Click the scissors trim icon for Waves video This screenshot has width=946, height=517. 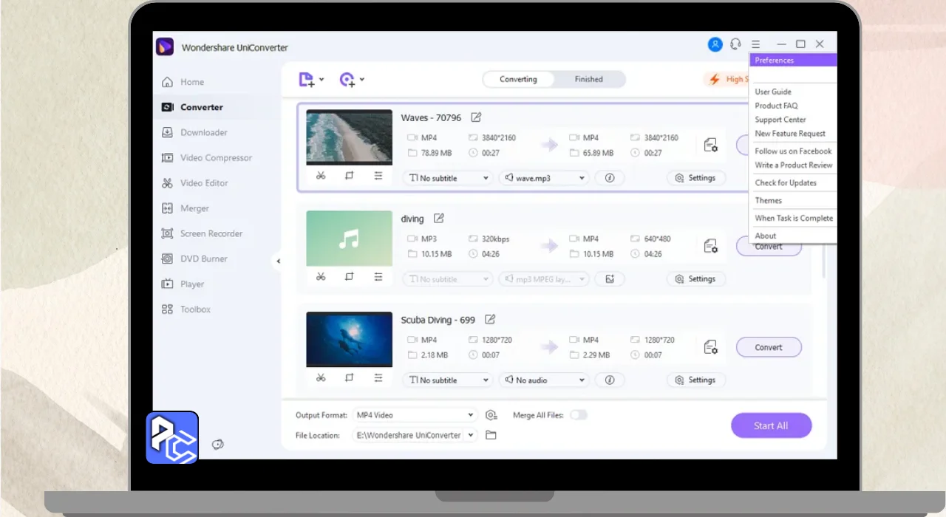[321, 176]
